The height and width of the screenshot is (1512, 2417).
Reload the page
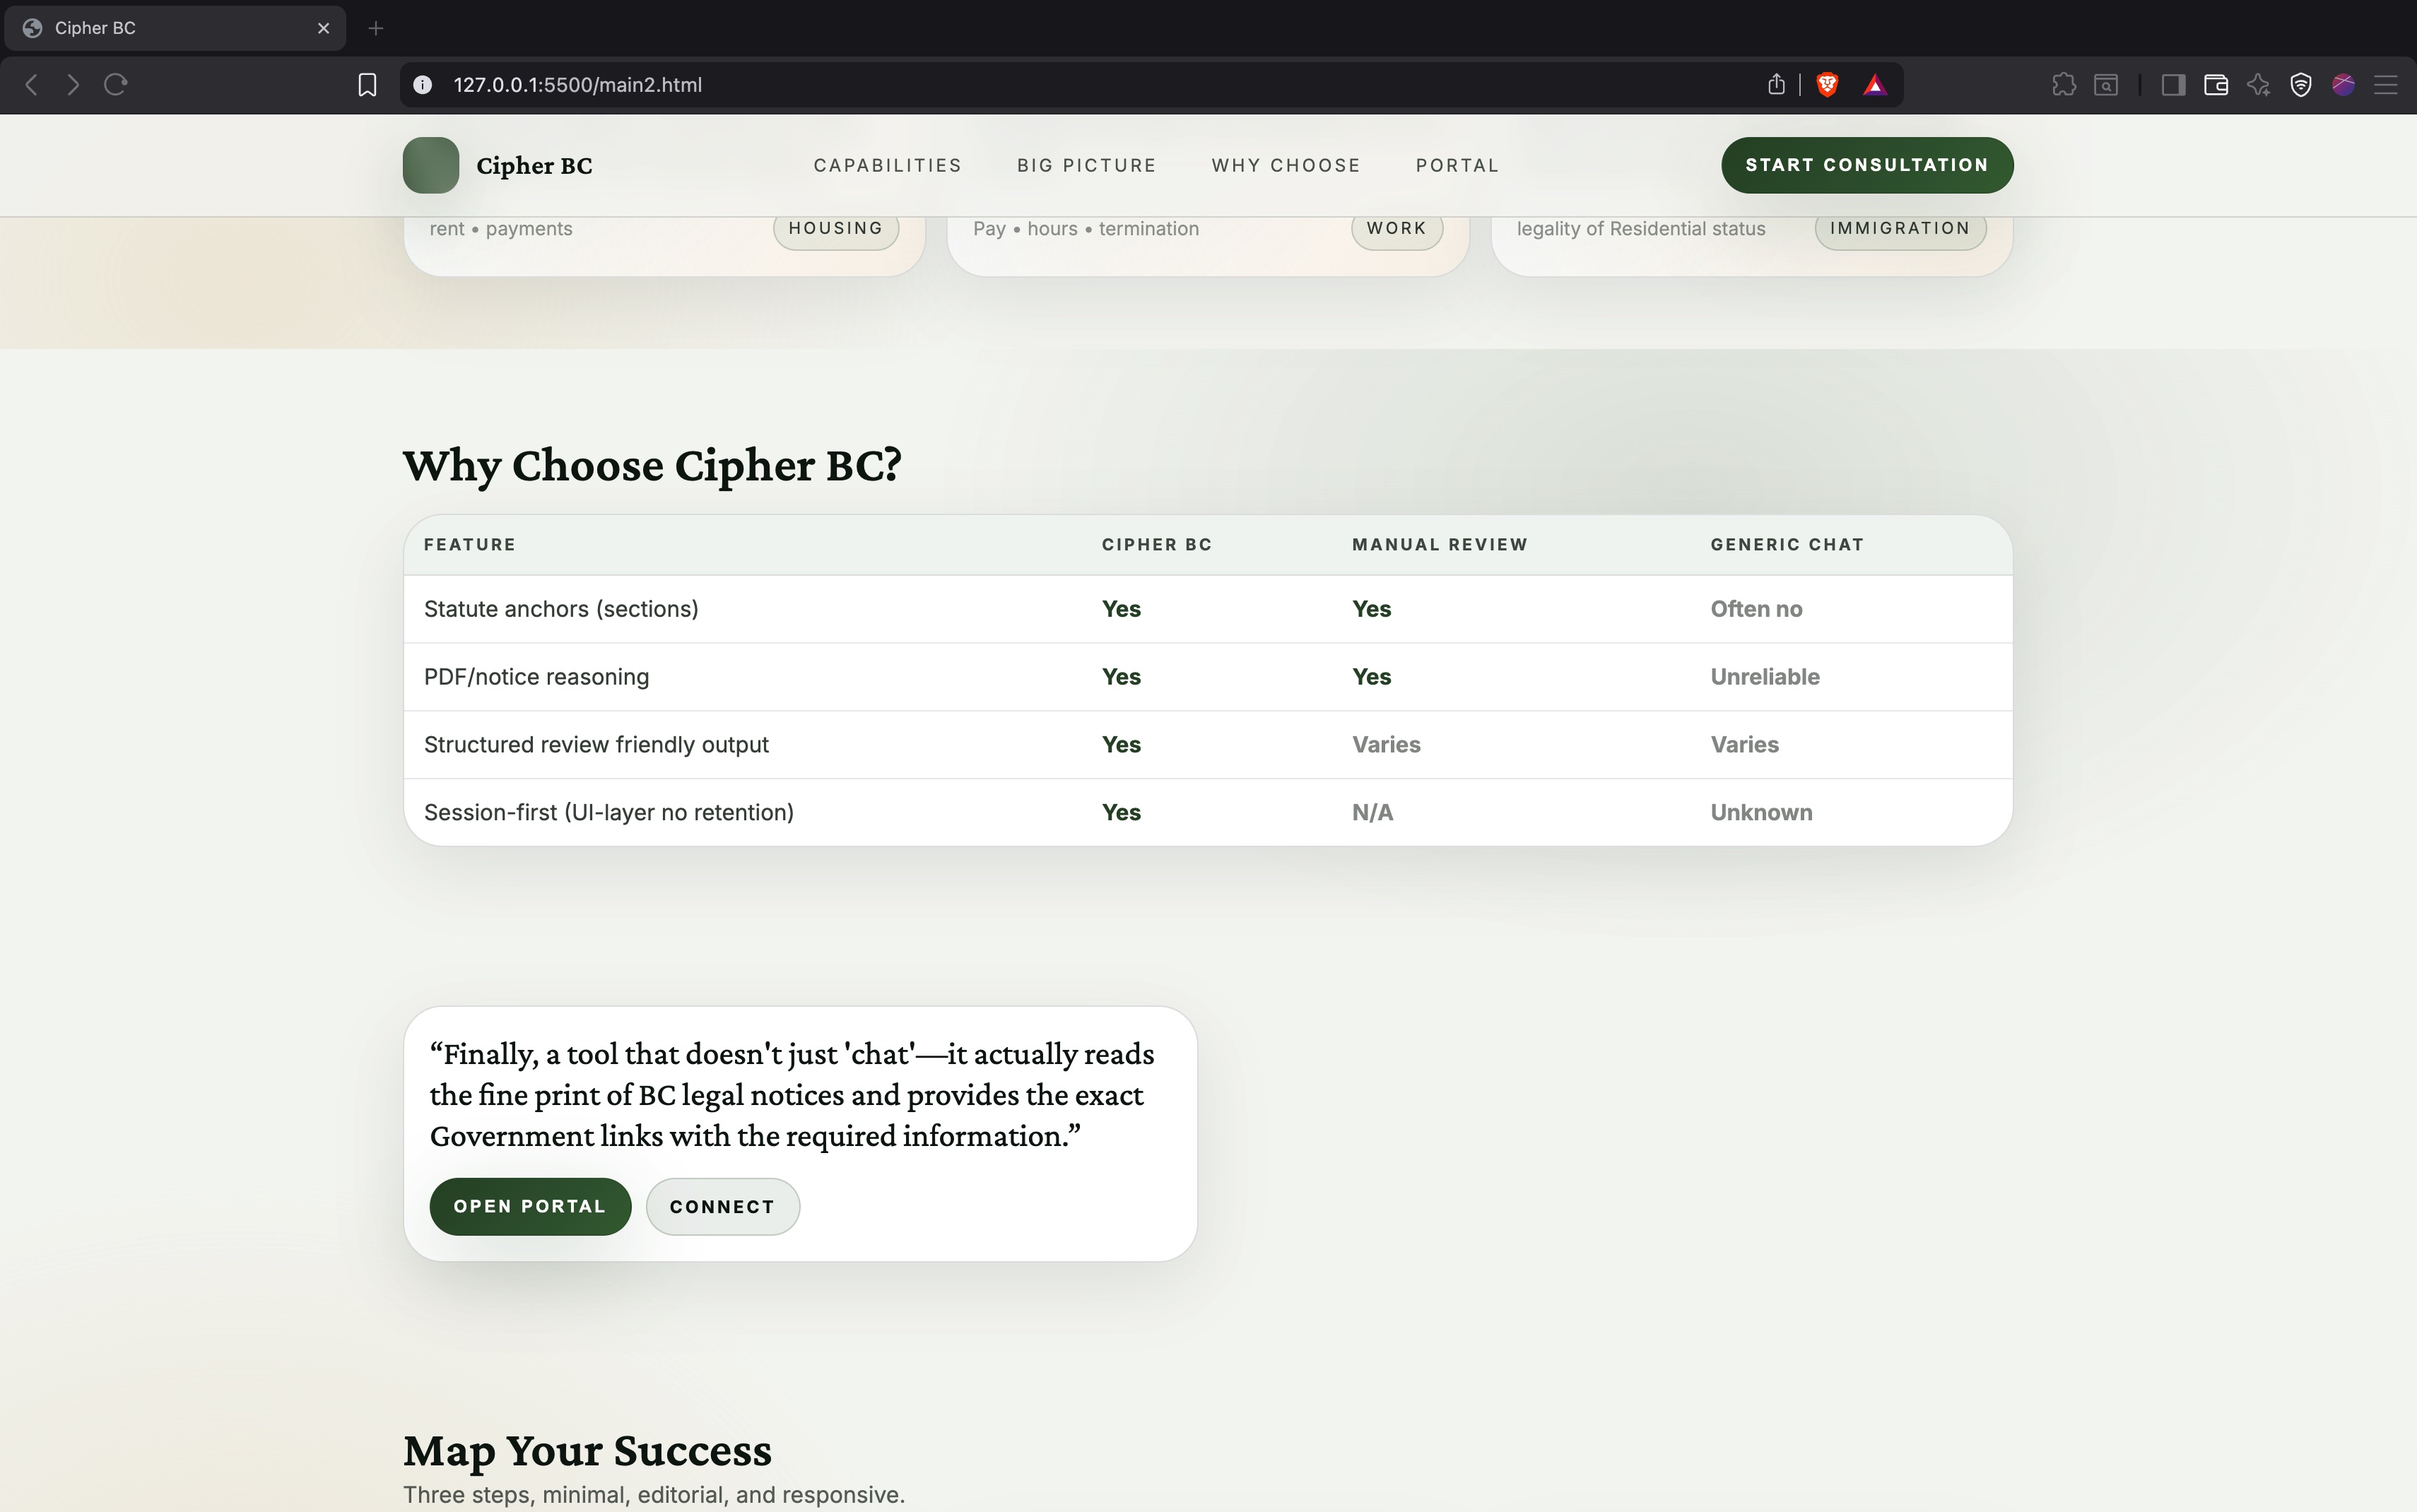(x=116, y=85)
